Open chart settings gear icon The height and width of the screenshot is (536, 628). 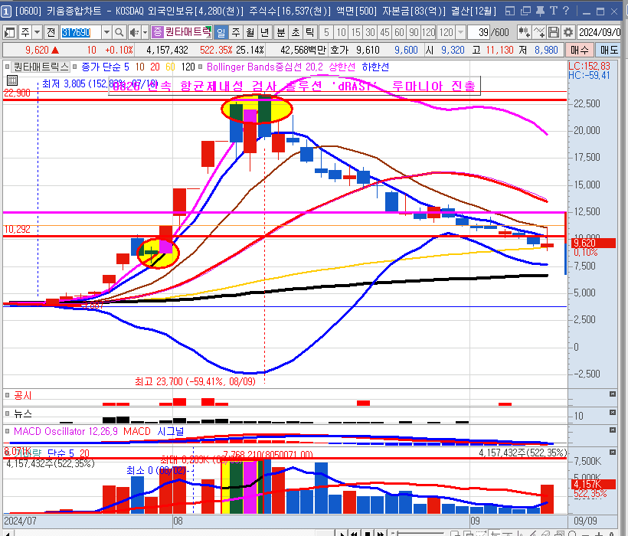pyautogui.click(x=568, y=32)
